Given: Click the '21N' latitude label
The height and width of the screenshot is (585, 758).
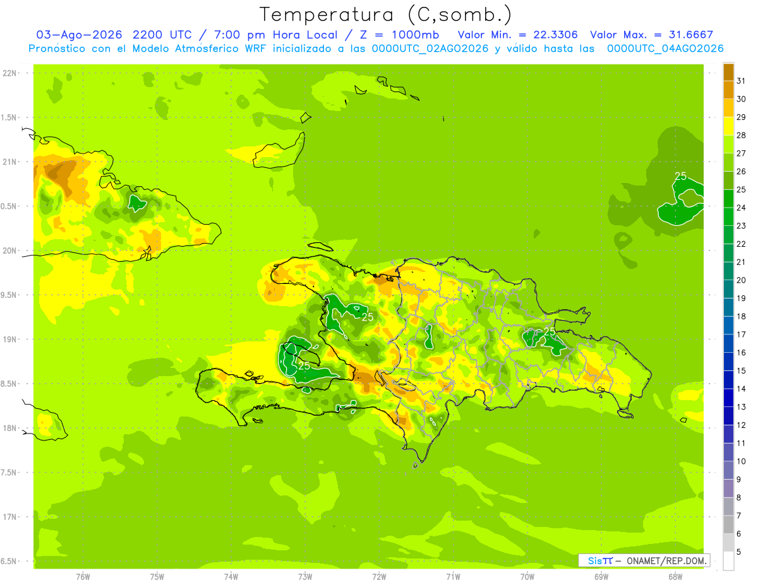Looking at the screenshot, I should (x=10, y=162).
